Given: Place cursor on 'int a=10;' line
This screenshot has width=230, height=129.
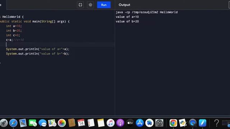Looking at the screenshot, I should [14, 26].
